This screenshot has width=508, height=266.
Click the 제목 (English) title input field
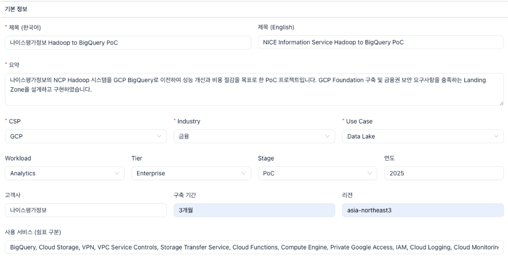point(381,42)
